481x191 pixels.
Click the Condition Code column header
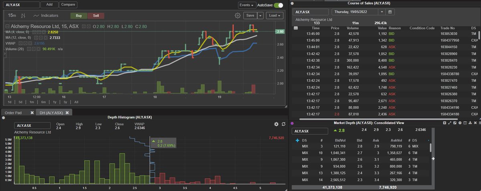[x=422, y=28]
